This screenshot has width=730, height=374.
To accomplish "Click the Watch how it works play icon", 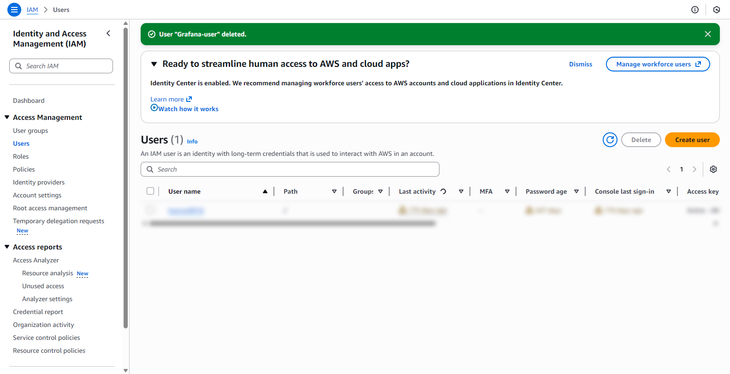I will (154, 107).
